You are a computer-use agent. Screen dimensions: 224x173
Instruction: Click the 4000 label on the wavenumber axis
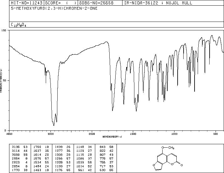point(9,134)
